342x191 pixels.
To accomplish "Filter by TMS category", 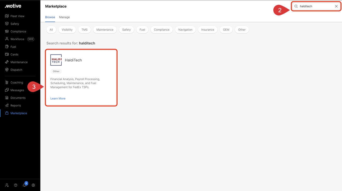I will point(84,30).
